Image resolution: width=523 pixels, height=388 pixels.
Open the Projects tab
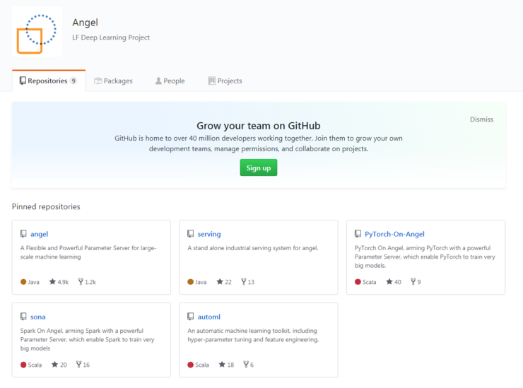[x=225, y=81]
